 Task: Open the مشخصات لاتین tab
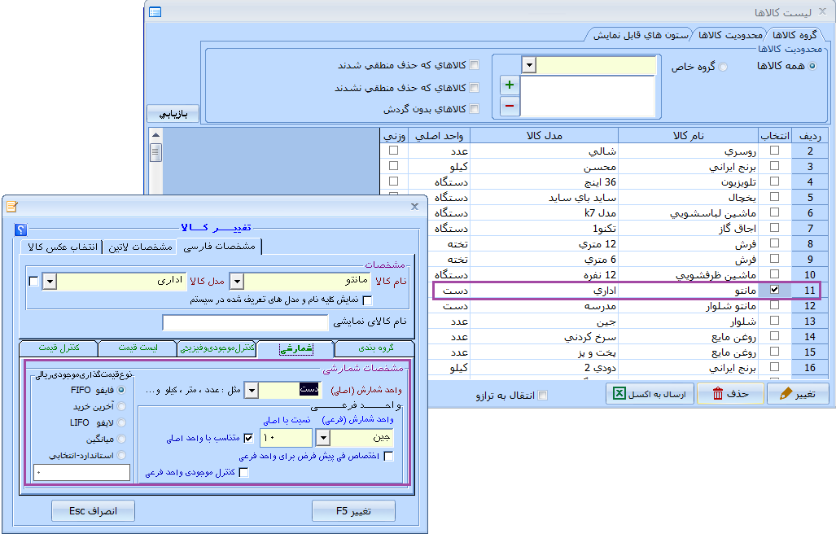coord(140,247)
